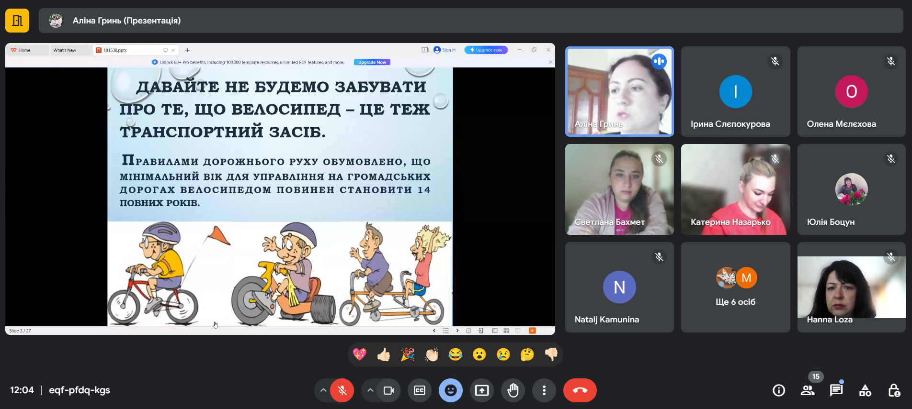This screenshot has width=912, height=409.
Task: Raise hand in the meeting
Action: tap(513, 390)
